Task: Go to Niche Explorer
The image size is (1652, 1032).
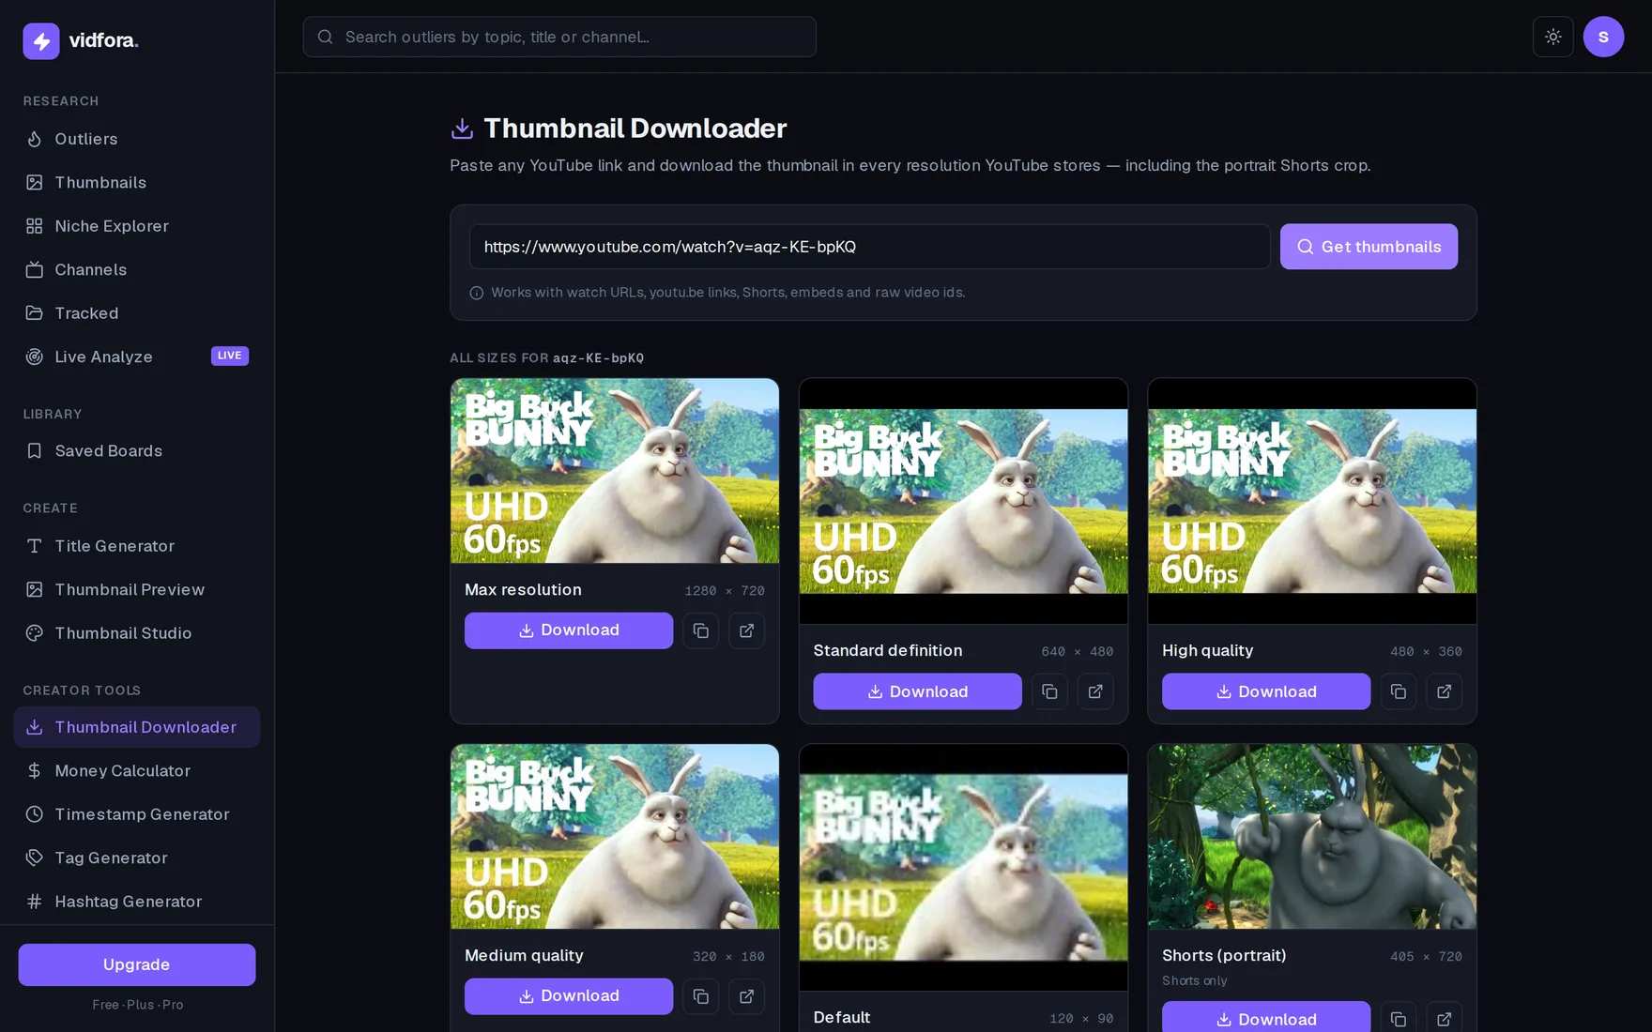Action: 137,226
